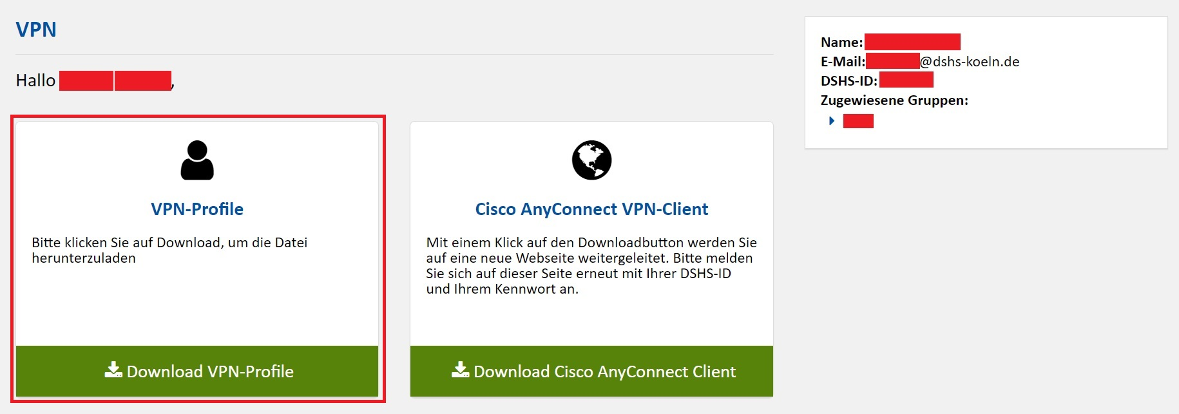Click download icon on Cisco AnyConnect Client button
The height and width of the screenshot is (414, 1179).
pyautogui.click(x=460, y=370)
